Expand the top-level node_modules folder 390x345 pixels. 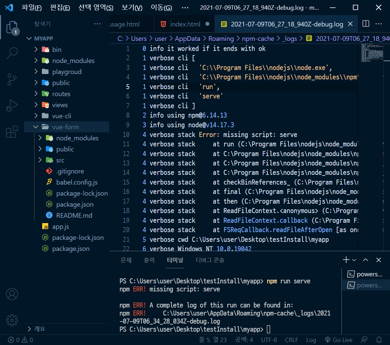(67, 61)
